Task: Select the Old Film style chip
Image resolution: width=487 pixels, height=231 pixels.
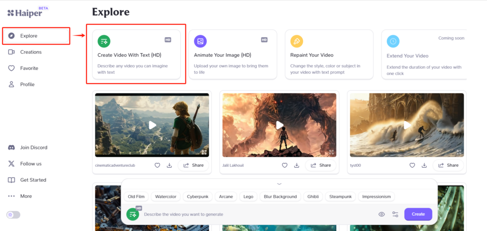Action: click(x=136, y=196)
